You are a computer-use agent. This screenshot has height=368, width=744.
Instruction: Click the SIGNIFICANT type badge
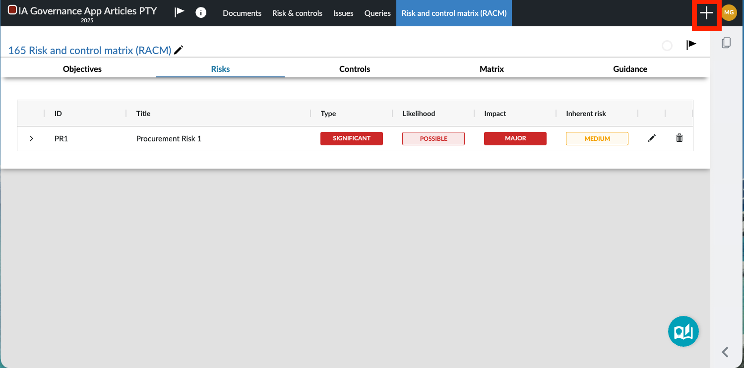[352, 138]
